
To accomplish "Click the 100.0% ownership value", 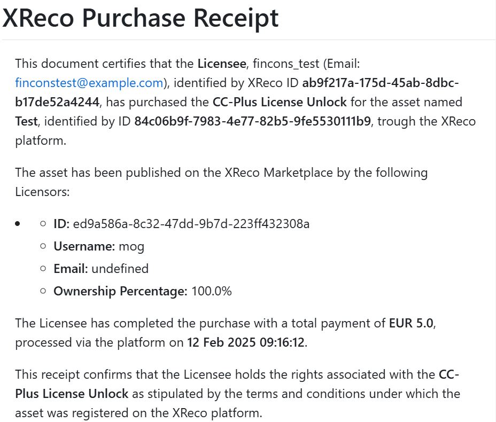I will click(212, 291).
